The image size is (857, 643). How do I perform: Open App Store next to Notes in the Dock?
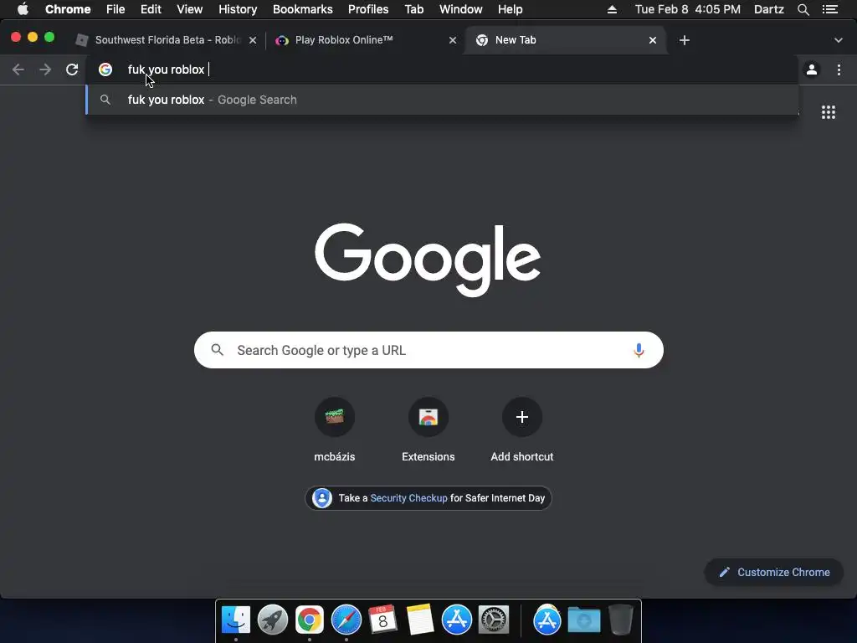tap(456, 620)
